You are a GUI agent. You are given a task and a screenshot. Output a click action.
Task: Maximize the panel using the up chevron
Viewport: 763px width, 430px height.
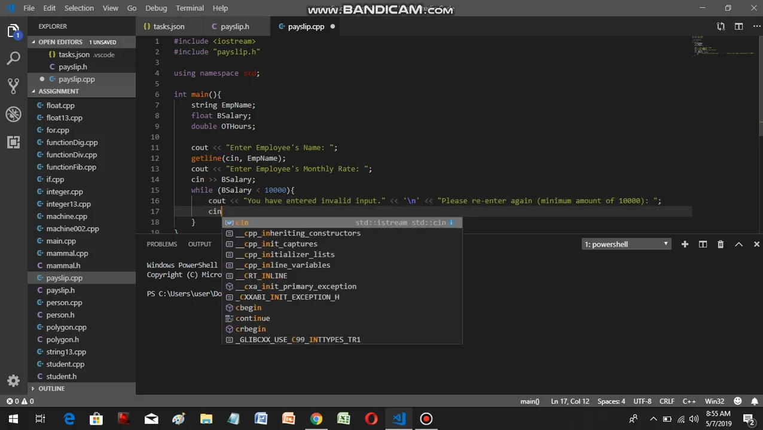[x=738, y=244]
